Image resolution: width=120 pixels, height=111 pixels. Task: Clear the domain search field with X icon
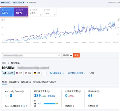[59, 55]
